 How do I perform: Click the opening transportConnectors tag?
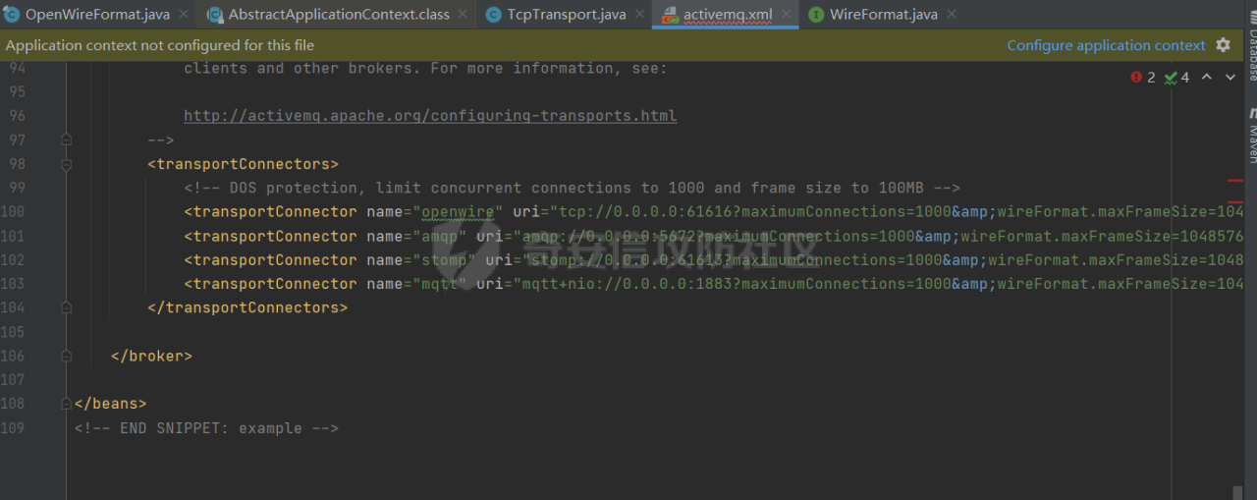click(243, 164)
